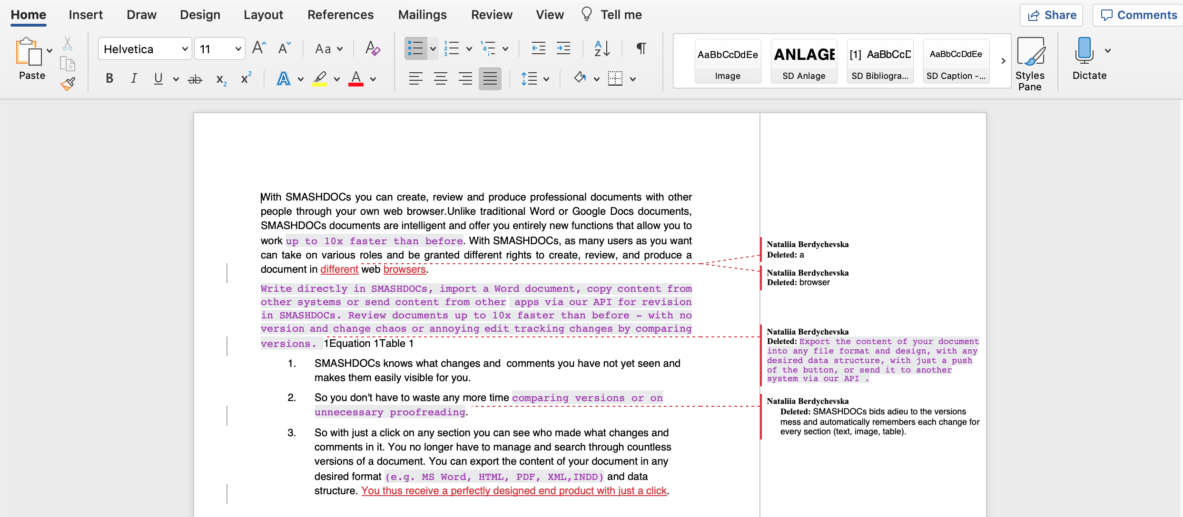Click the numbered list icon
The height and width of the screenshot is (517, 1183).
[x=451, y=48]
